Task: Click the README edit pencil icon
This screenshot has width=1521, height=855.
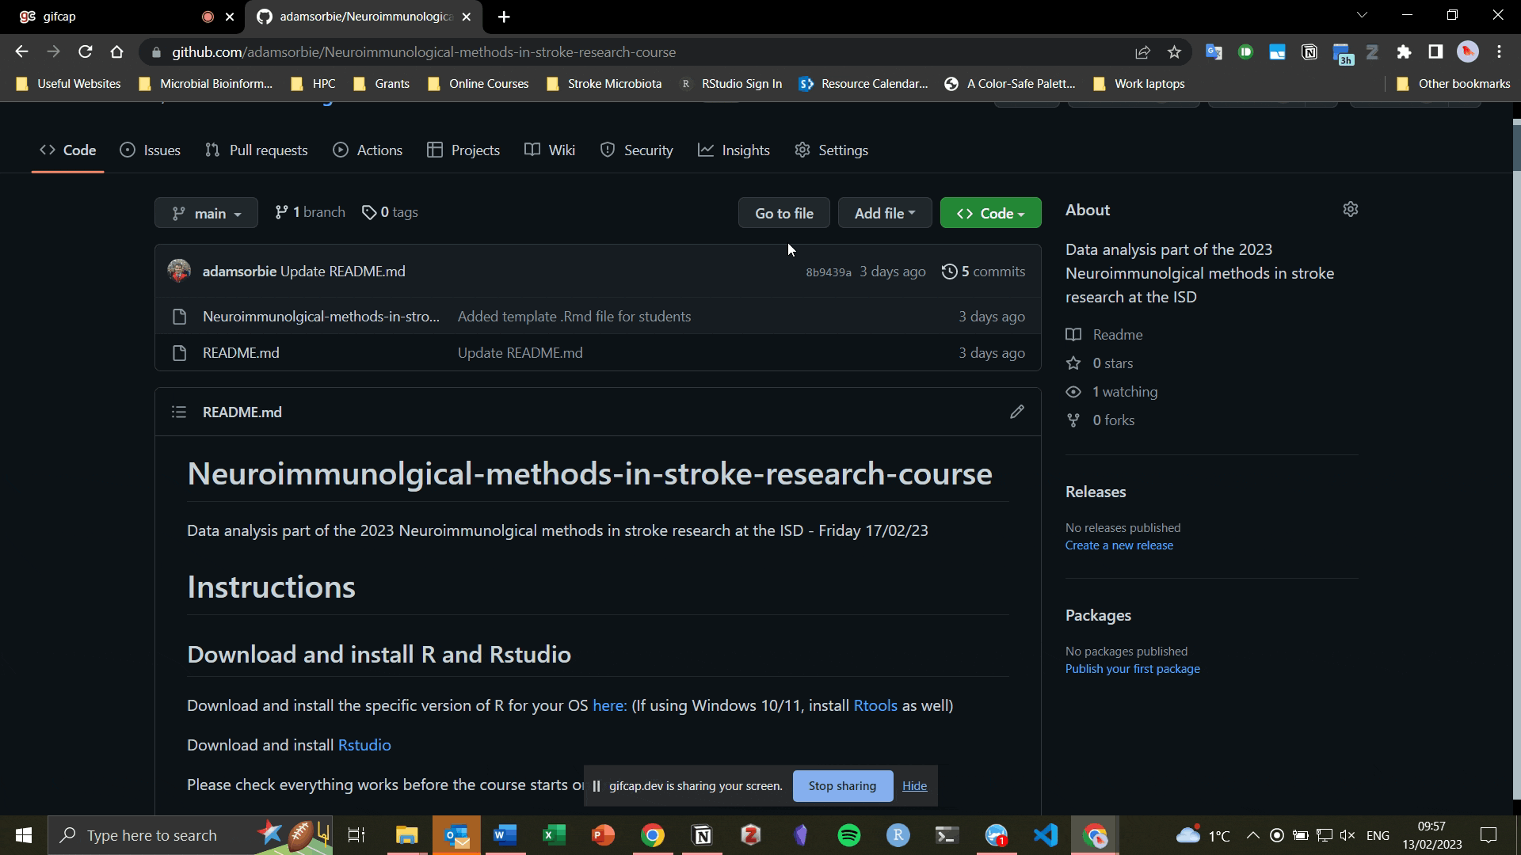Action: point(1016,412)
